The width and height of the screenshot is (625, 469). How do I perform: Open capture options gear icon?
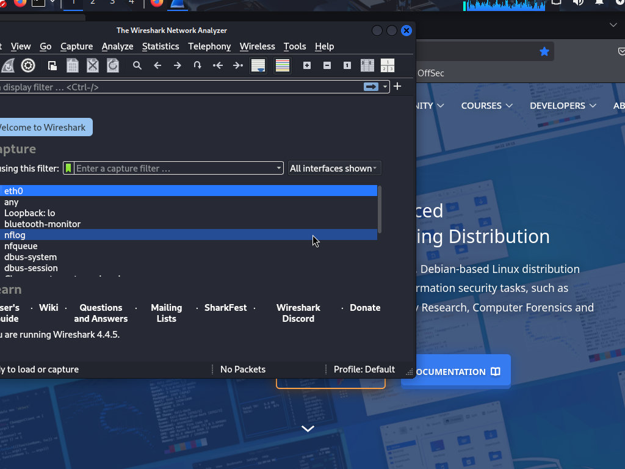(28, 66)
